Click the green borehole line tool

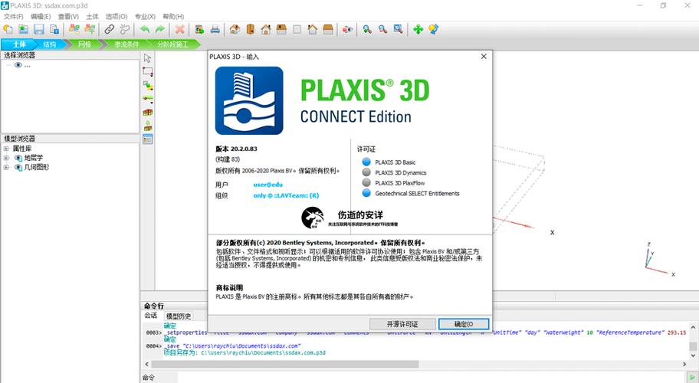point(148,98)
